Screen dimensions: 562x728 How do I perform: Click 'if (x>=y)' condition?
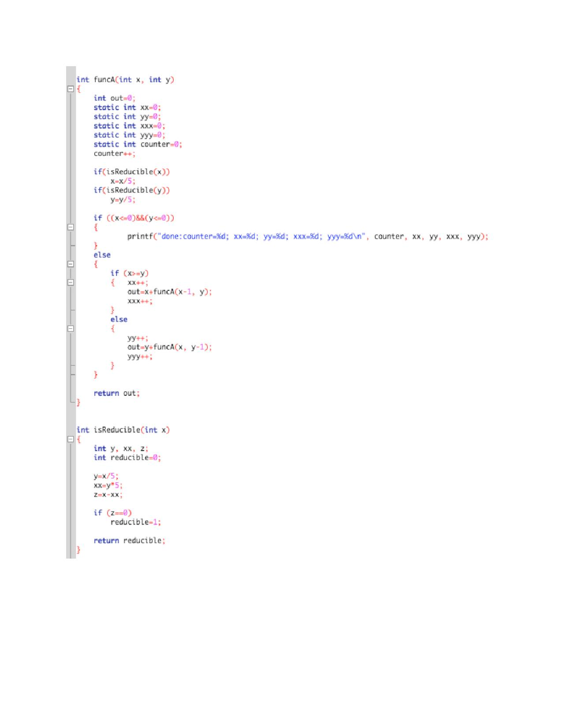(x=130, y=274)
